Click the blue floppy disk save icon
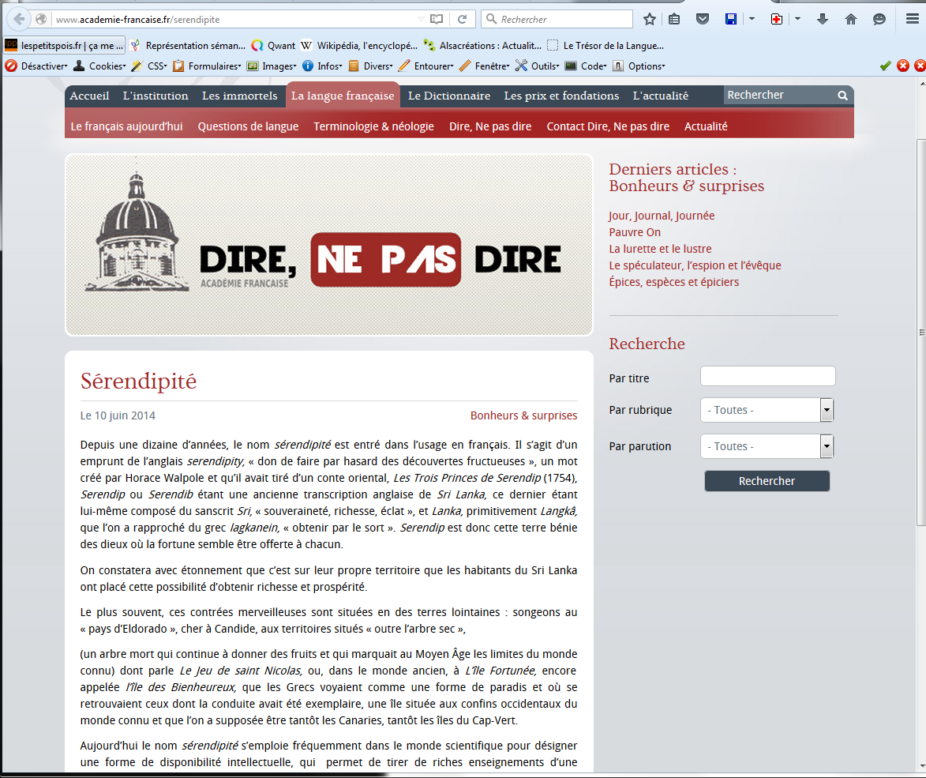This screenshot has height=778, width=926. pyautogui.click(x=731, y=19)
